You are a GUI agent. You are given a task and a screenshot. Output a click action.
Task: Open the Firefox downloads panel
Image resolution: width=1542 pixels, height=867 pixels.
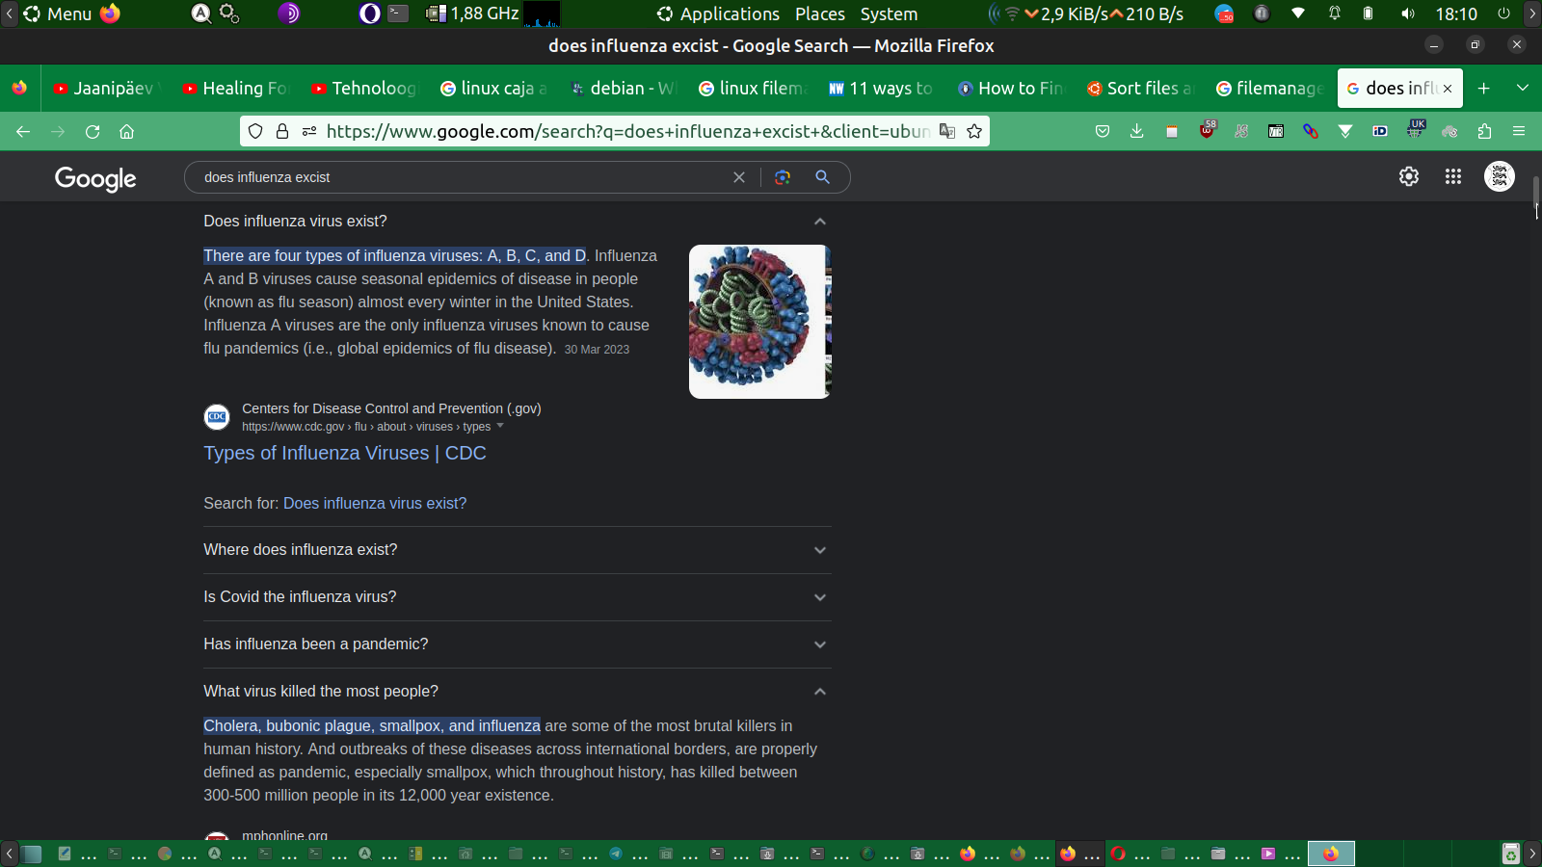[1137, 131]
